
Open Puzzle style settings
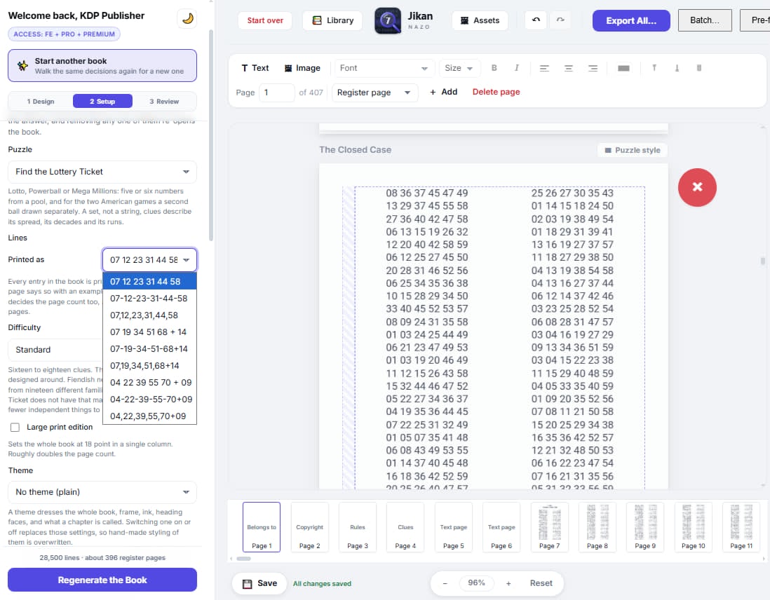[632, 150]
